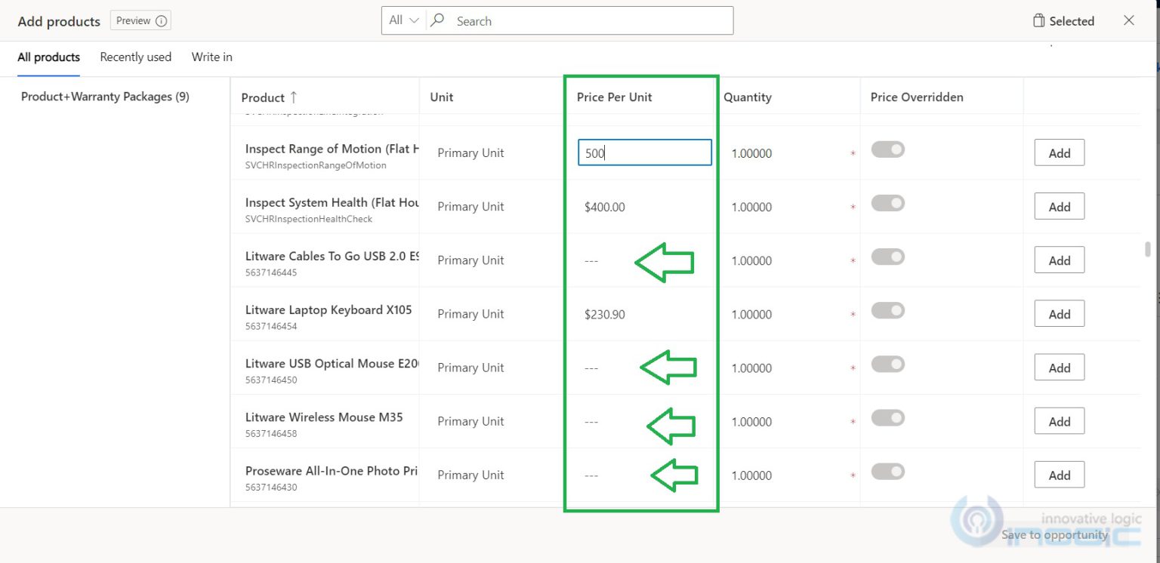Viewport: 1160px width, 563px height.
Task: Toggle Price Overridden for Inspect System Health
Action: click(888, 203)
